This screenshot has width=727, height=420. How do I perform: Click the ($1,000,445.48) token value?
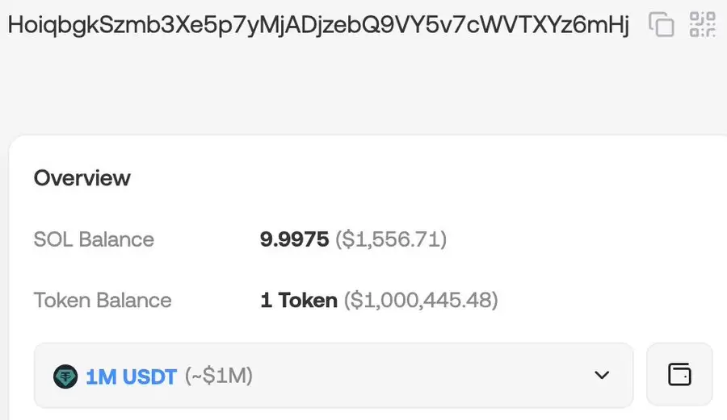[x=421, y=300]
